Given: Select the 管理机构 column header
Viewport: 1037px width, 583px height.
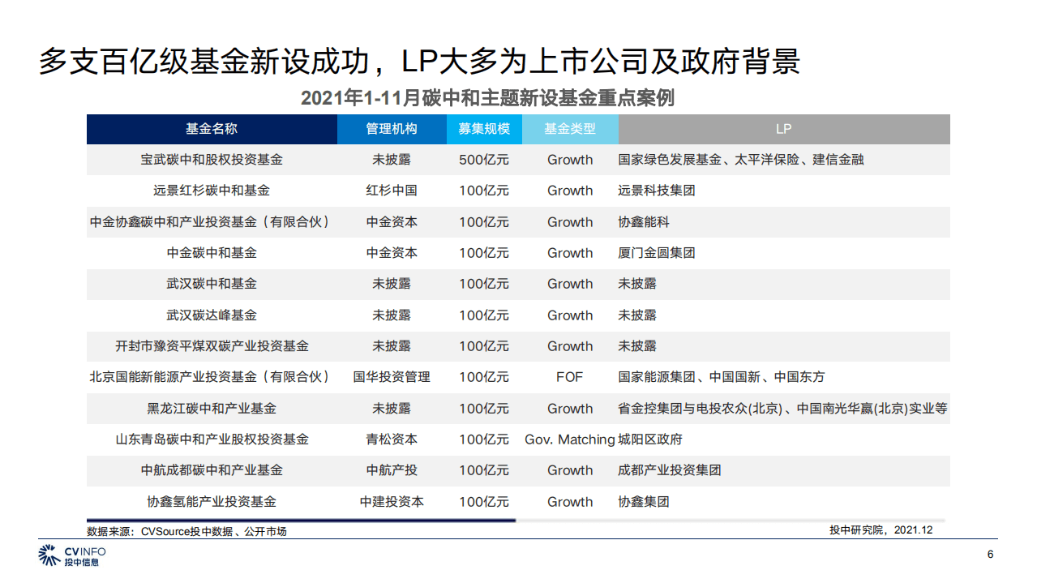Looking at the screenshot, I should (x=393, y=129).
